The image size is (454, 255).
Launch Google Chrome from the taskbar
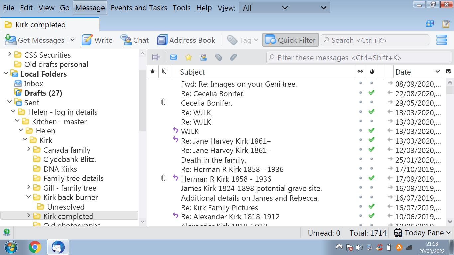pos(35,247)
